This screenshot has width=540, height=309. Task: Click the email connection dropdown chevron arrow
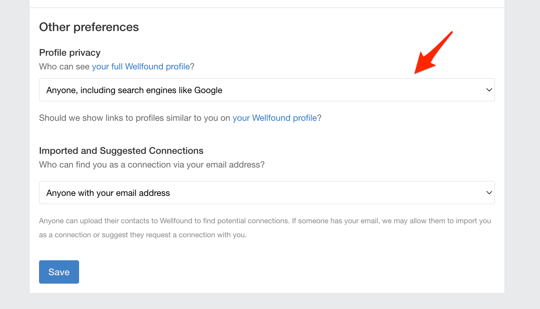pyautogui.click(x=489, y=193)
